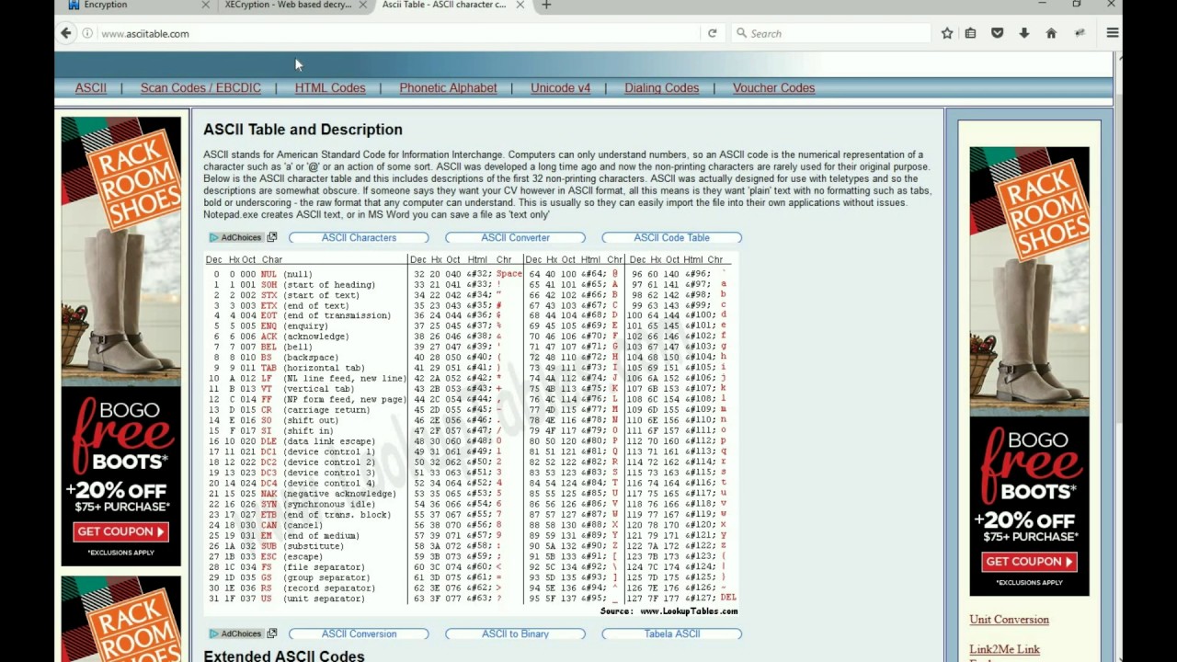Bookmark this page with the star

point(947,33)
